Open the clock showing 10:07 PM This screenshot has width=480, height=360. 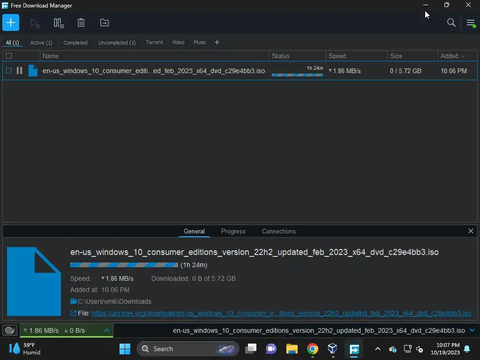pyautogui.click(x=445, y=349)
